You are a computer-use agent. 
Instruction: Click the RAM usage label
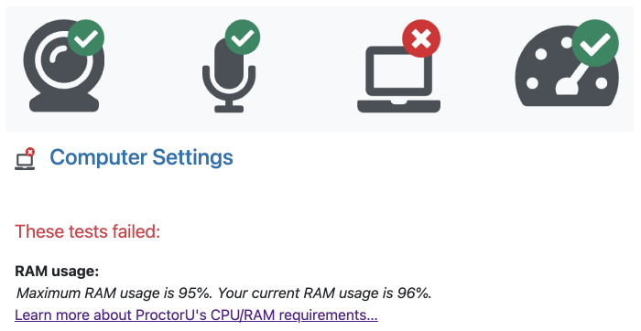click(57, 271)
